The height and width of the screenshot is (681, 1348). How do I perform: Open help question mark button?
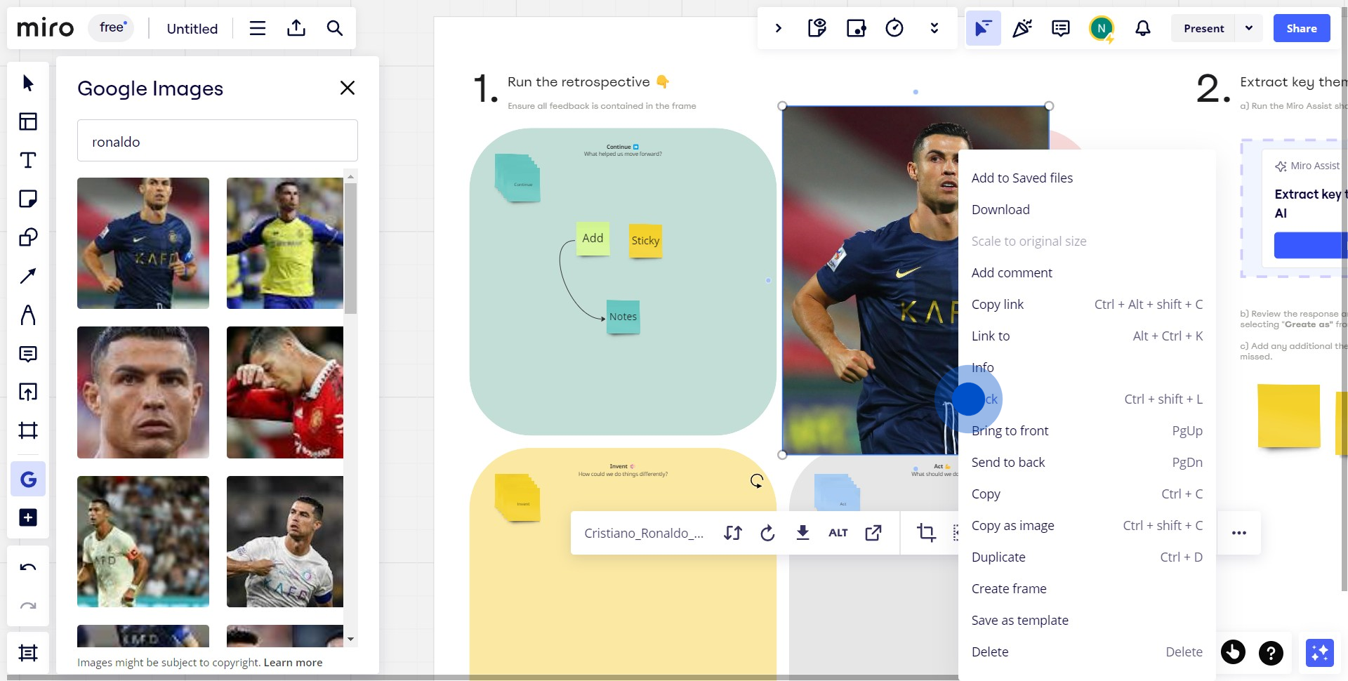pos(1271,653)
